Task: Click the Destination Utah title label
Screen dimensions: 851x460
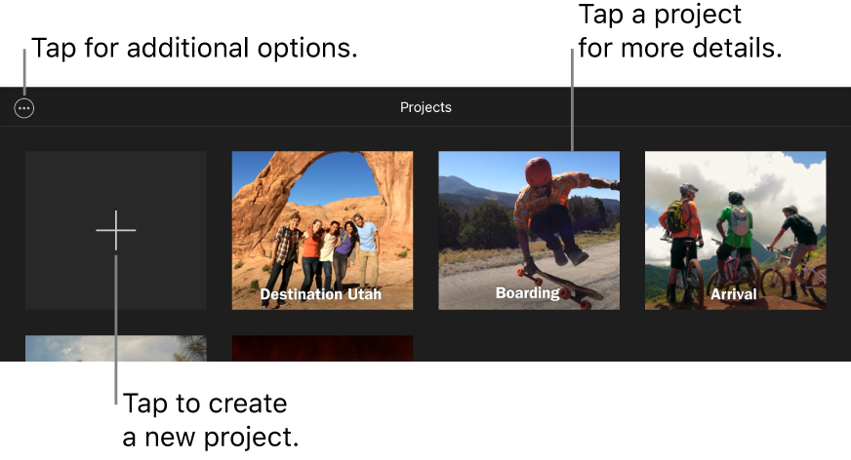Action: pyautogui.click(x=321, y=294)
